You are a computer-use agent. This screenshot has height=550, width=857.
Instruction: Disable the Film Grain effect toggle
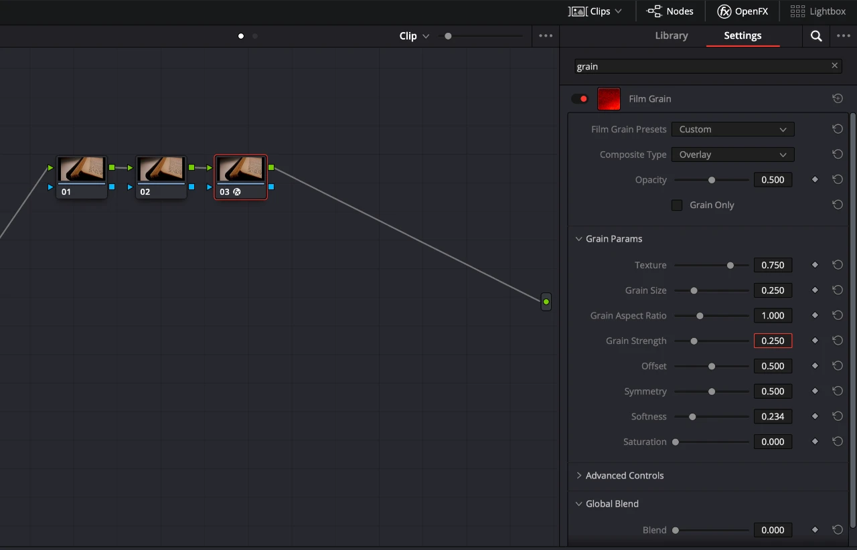click(x=579, y=98)
